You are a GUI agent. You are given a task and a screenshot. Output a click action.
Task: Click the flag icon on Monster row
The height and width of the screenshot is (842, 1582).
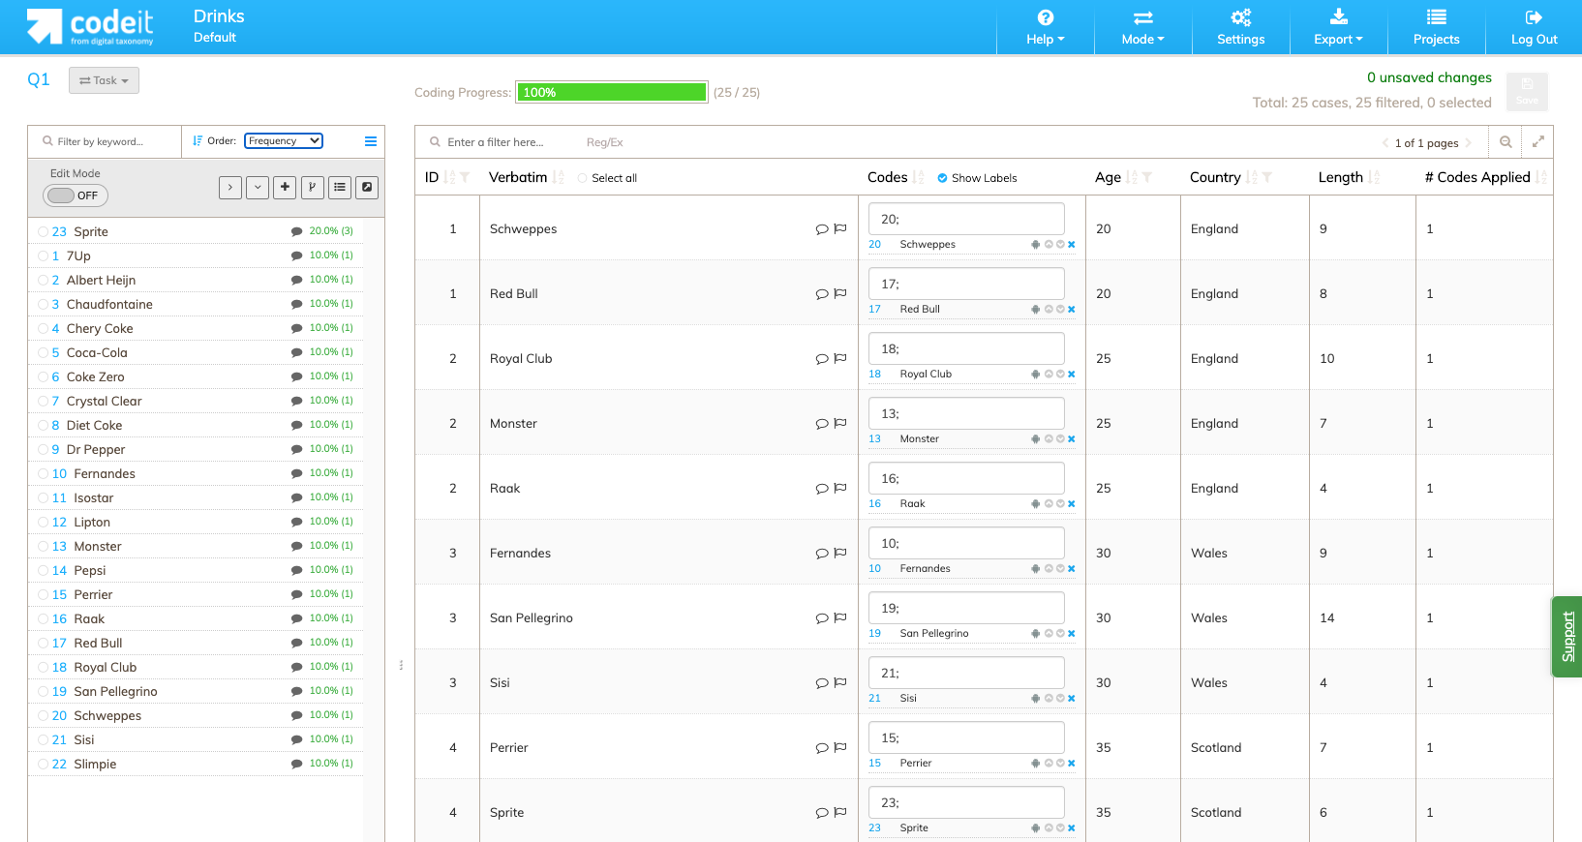840,424
